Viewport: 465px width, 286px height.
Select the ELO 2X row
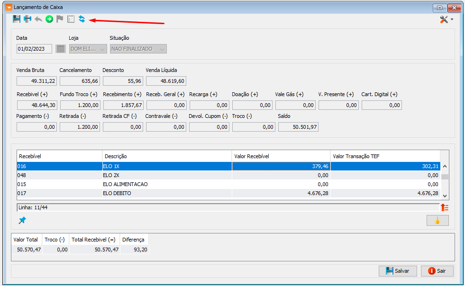point(228,175)
